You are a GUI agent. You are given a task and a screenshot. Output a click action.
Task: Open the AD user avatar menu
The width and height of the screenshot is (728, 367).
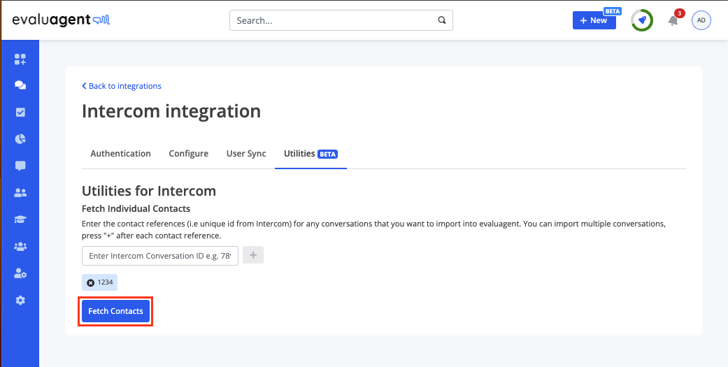point(701,20)
